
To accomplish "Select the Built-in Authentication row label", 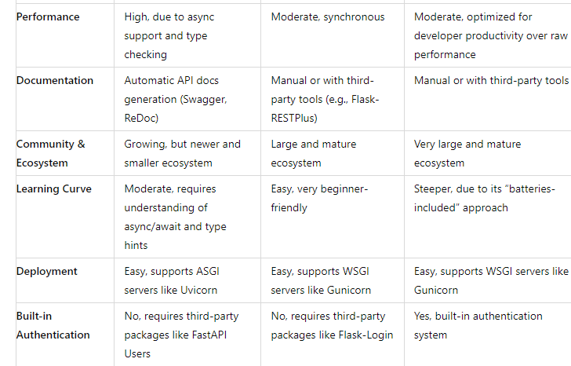I will tap(53, 325).
